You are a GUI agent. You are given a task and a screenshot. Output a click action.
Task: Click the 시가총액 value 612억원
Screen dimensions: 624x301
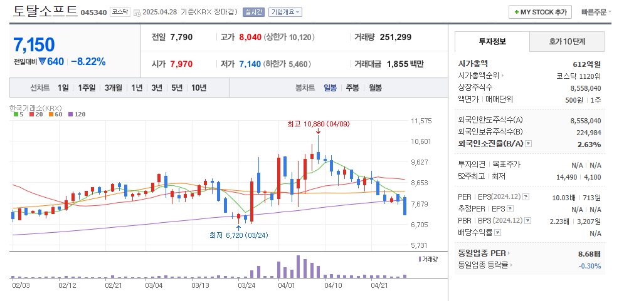[586, 64]
